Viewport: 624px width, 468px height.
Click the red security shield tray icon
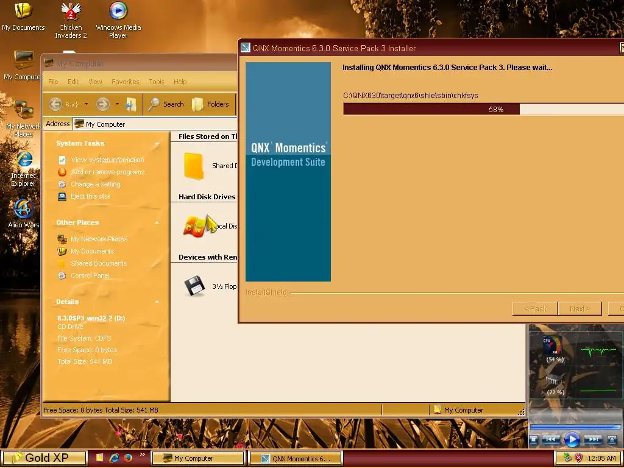(579, 458)
